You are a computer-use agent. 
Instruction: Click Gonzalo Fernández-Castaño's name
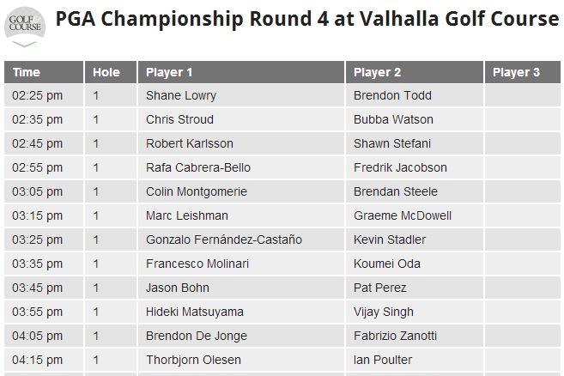pos(224,240)
